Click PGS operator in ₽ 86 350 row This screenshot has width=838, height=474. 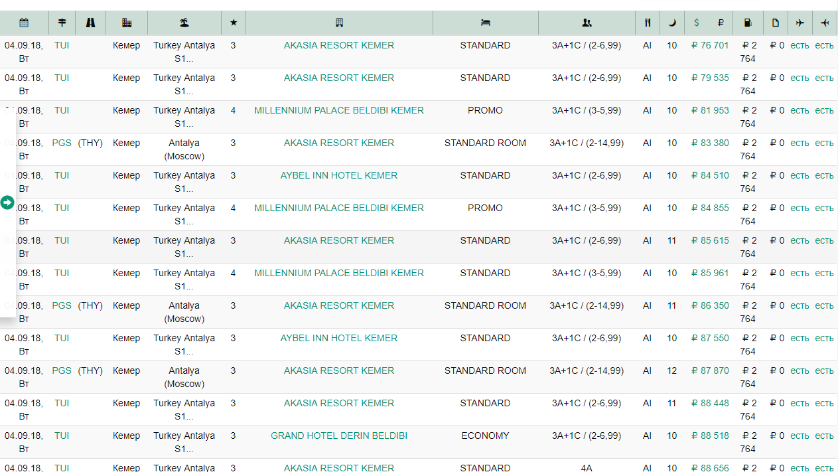pos(62,305)
